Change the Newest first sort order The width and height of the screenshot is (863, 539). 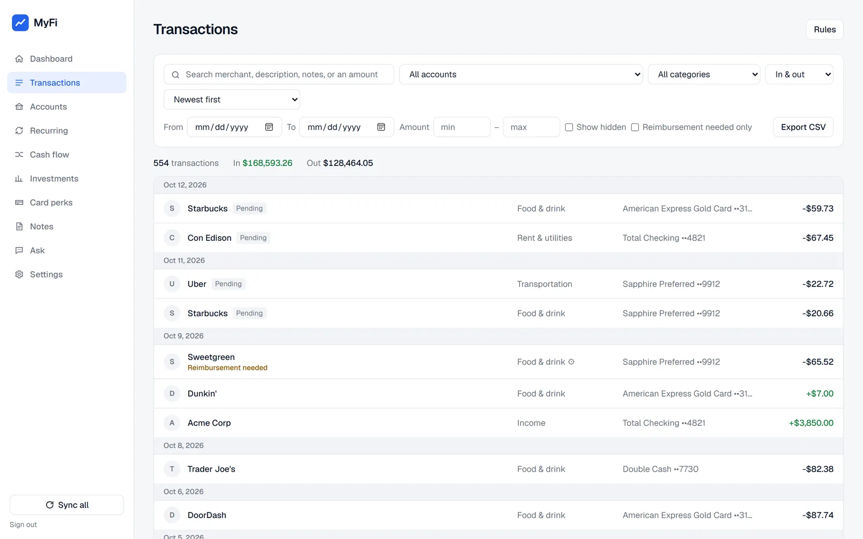pos(232,100)
